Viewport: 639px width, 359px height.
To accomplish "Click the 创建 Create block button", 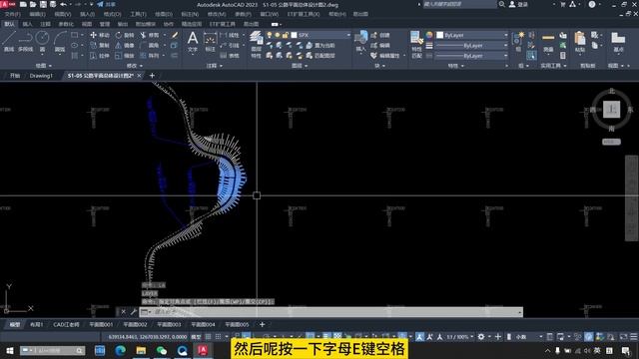I will coord(380,36).
